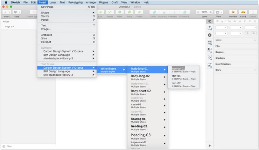Open the Craft menu in menu bar

tap(115, 2)
